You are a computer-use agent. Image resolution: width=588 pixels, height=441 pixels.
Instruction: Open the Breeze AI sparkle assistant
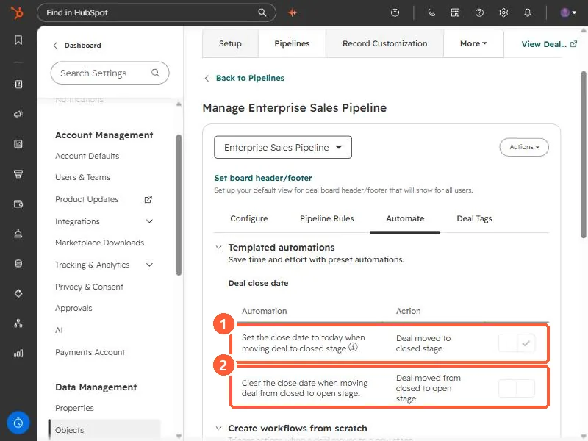pyautogui.click(x=293, y=12)
